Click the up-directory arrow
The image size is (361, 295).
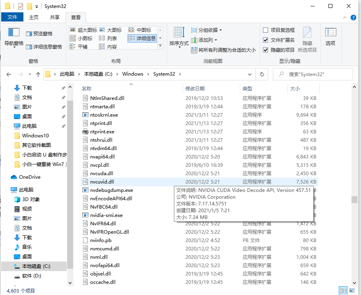tap(38, 74)
